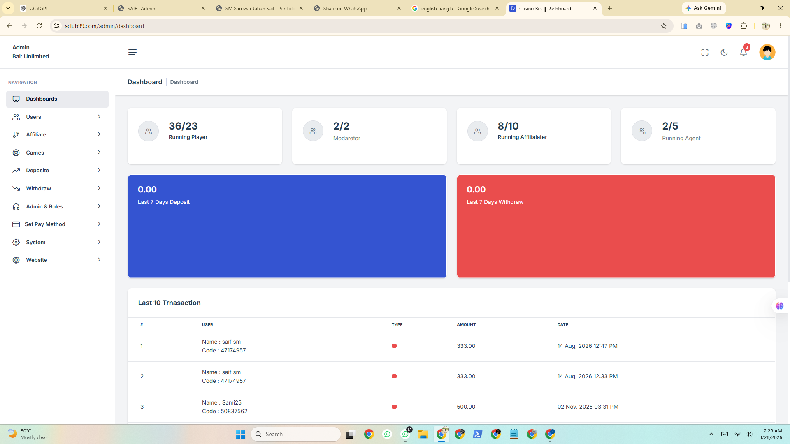790x444 pixels.
Task: Expand the Games submenu chevron
Action: coord(99,153)
